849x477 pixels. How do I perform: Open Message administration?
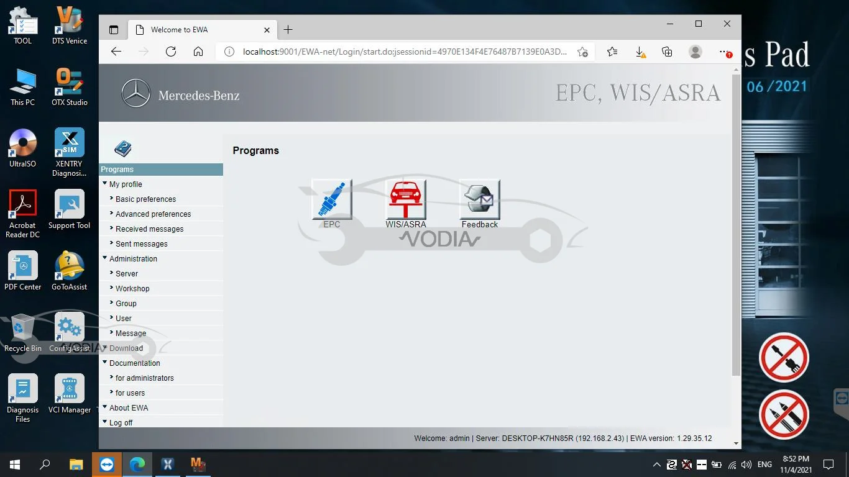pyautogui.click(x=131, y=334)
